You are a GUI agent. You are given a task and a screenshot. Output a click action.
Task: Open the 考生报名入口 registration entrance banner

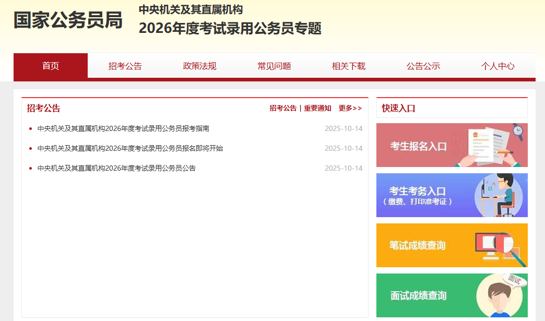(452, 145)
